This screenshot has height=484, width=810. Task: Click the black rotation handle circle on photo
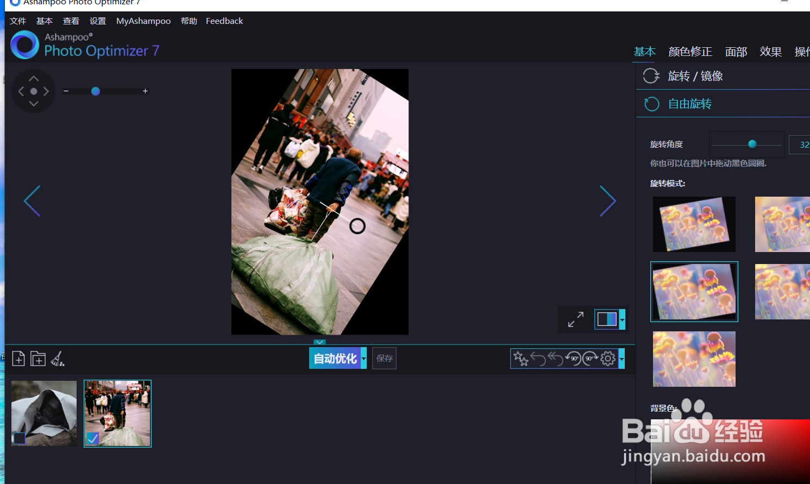357,226
